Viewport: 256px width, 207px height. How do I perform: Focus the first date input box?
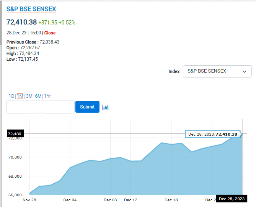point(23,107)
